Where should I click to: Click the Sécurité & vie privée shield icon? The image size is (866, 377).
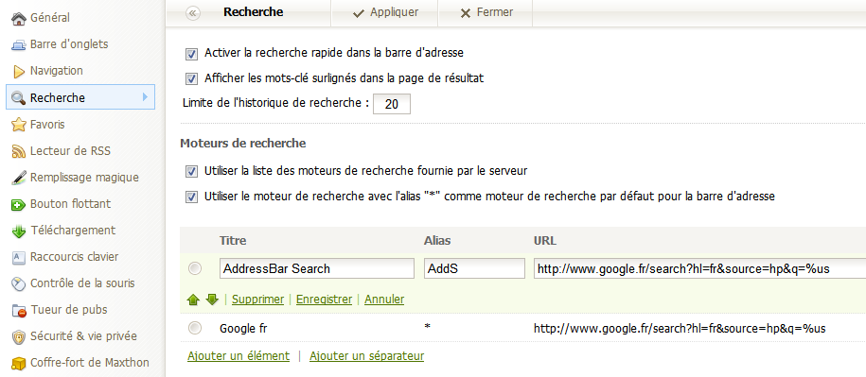tap(19, 336)
